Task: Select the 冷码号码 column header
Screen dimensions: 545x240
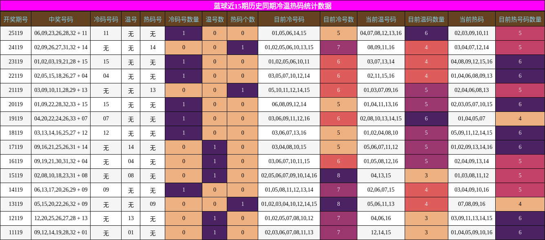Action: coord(106,19)
